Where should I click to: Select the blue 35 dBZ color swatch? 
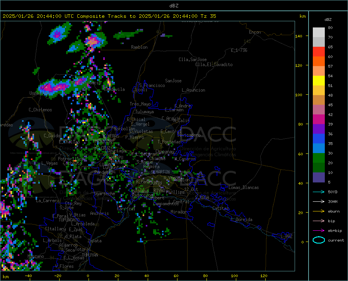pos(319,139)
